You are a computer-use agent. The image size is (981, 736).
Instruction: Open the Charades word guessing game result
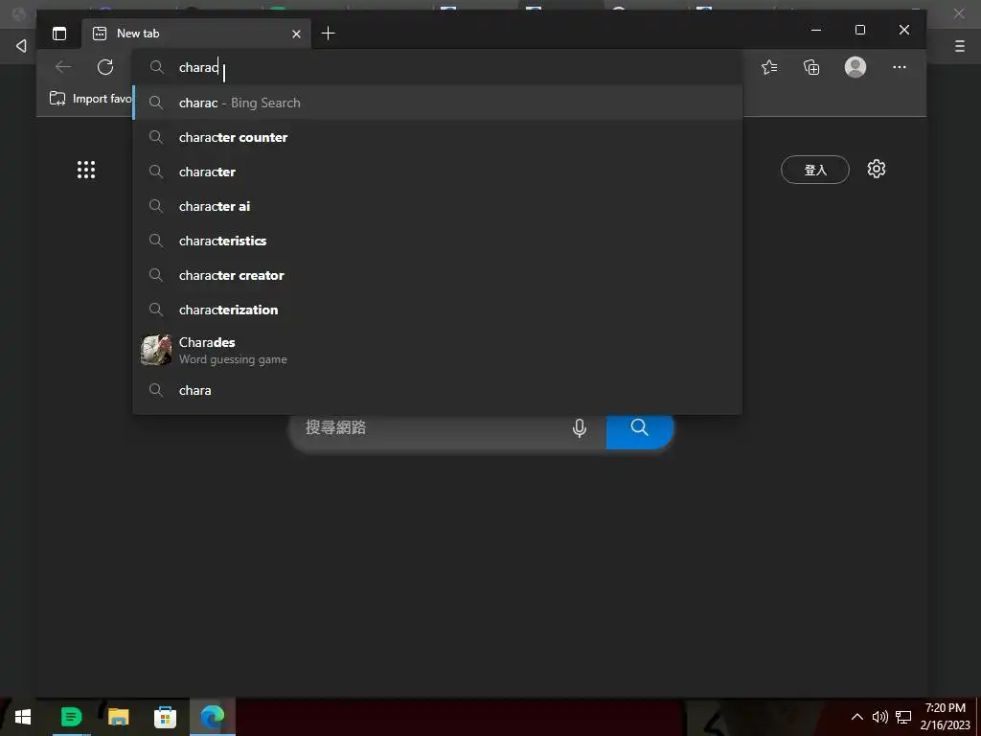(x=437, y=350)
